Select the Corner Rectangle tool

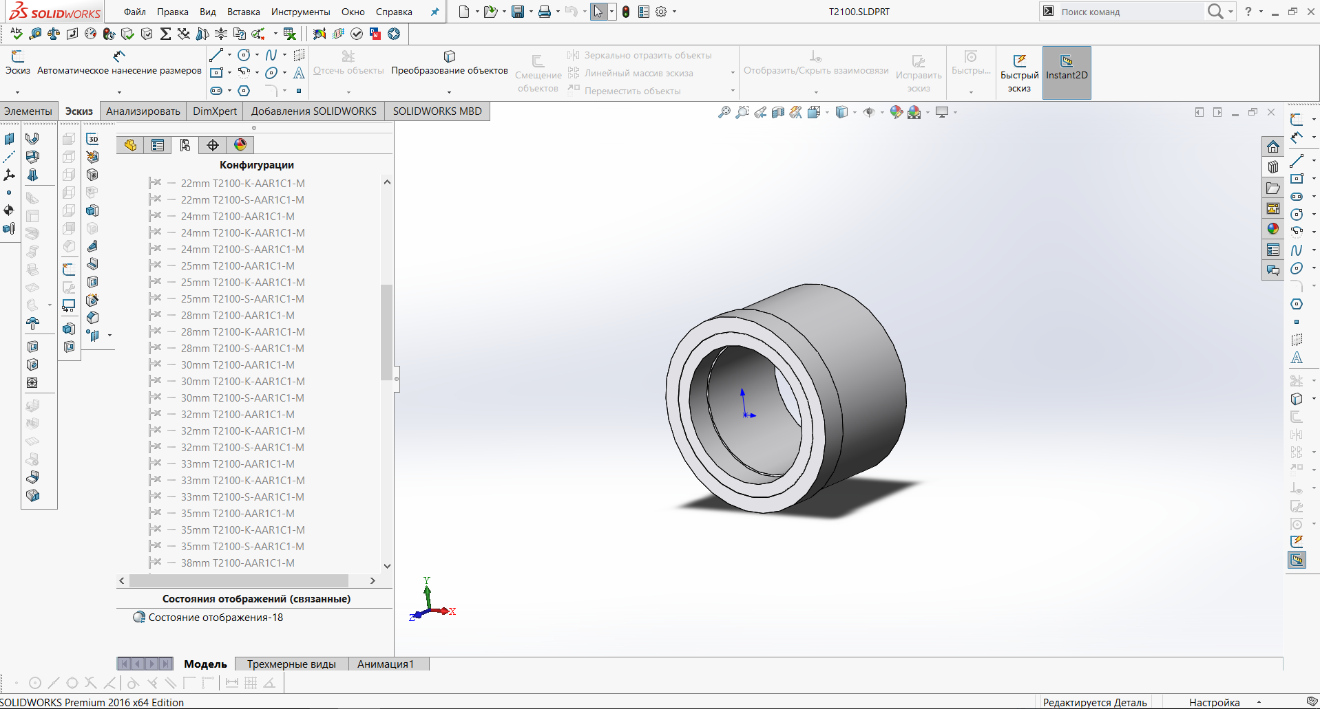click(216, 72)
